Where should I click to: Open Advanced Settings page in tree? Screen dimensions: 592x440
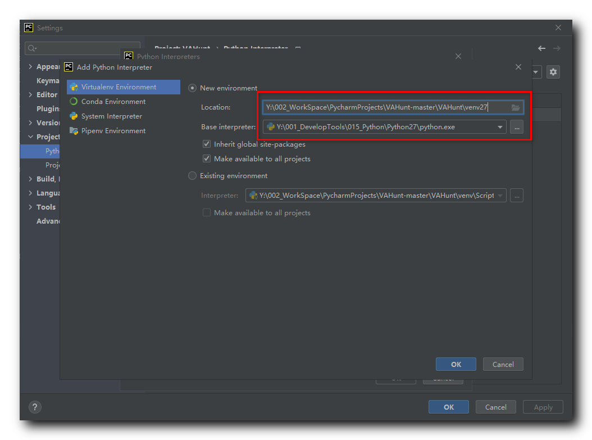point(48,221)
